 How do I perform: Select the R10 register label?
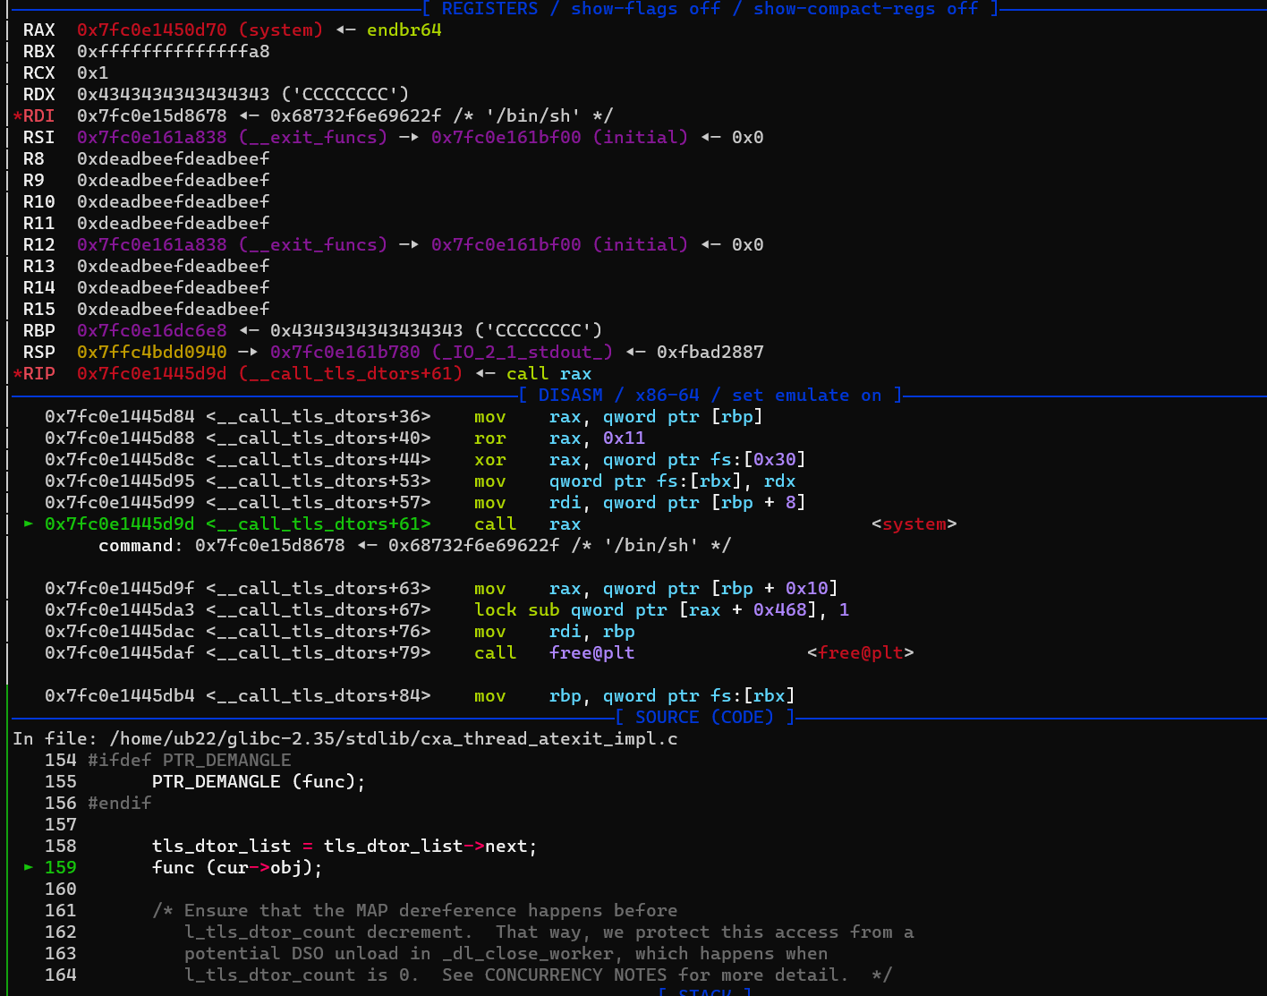click(x=38, y=201)
